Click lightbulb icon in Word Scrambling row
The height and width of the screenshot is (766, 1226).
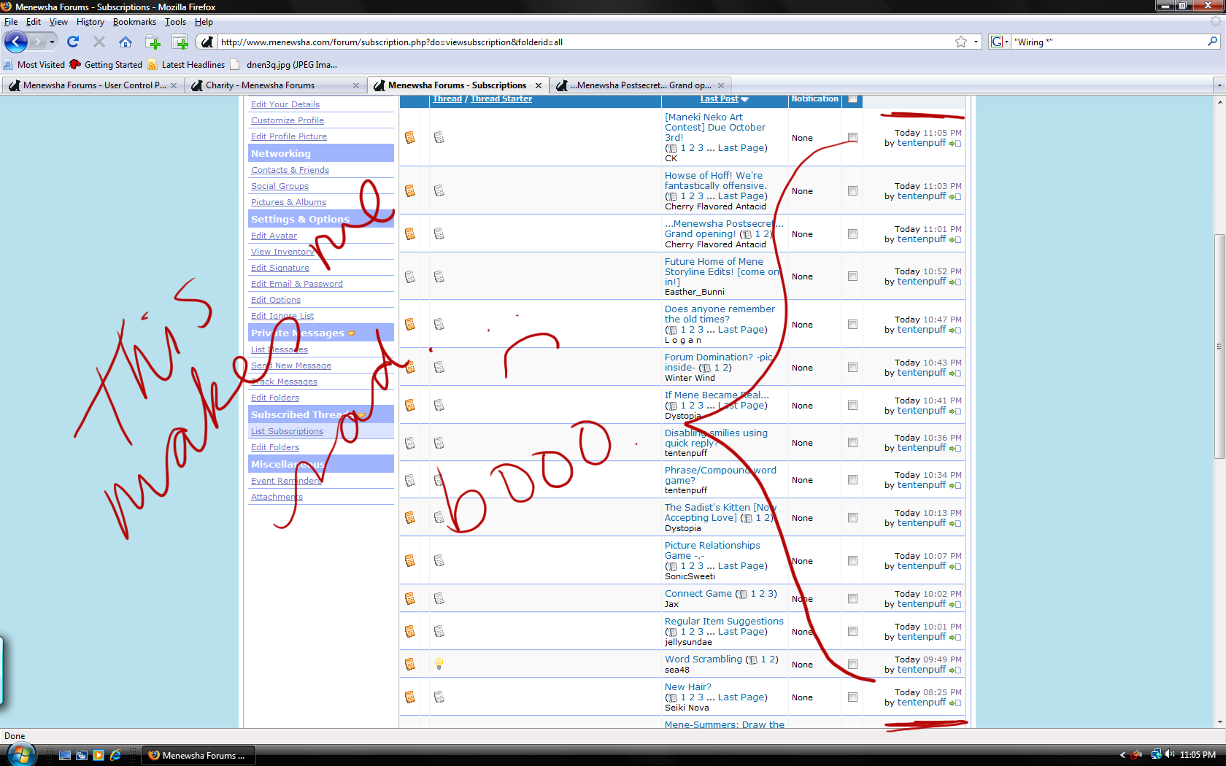click(x=439, y=664)
